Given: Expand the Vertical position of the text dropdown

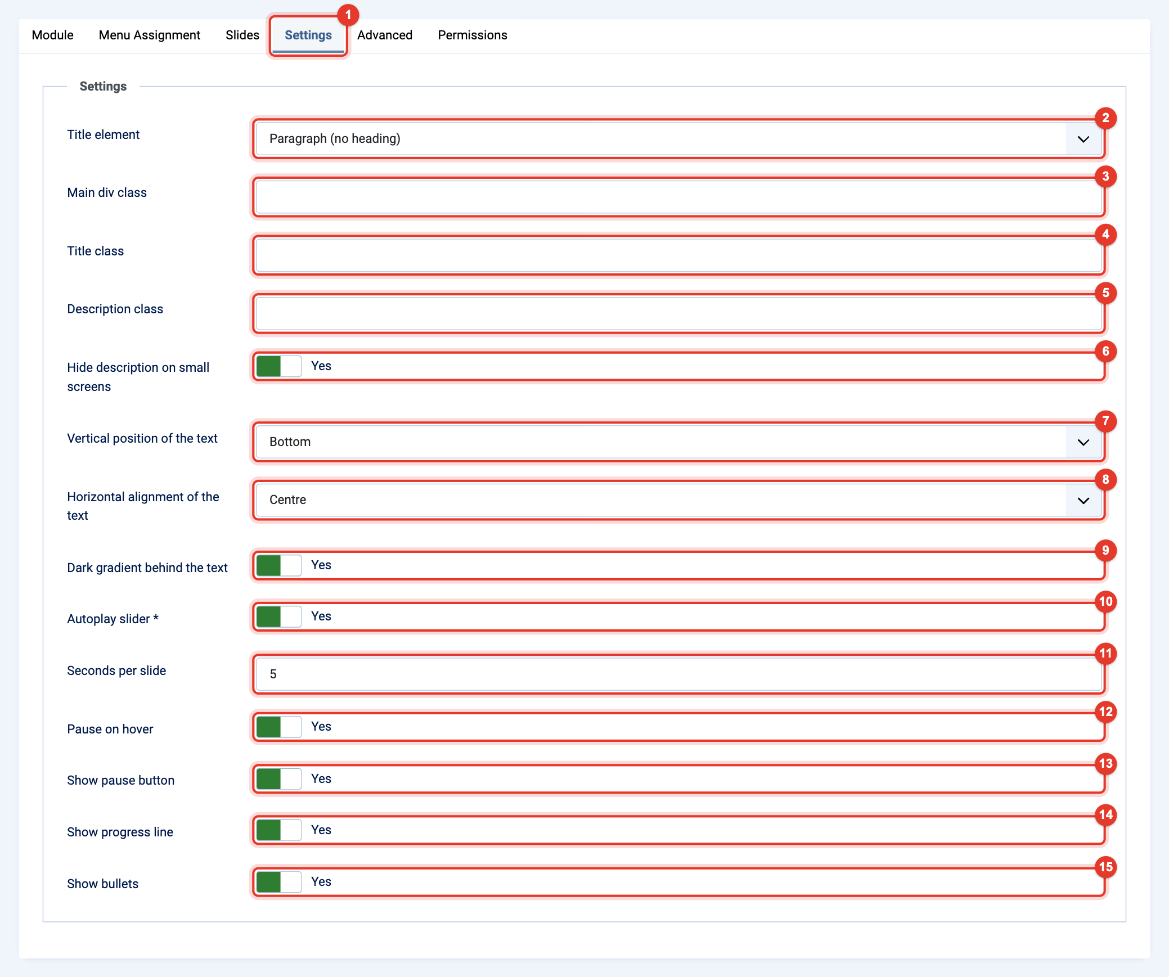Looking at the screenshot, I should pos(678,442).
